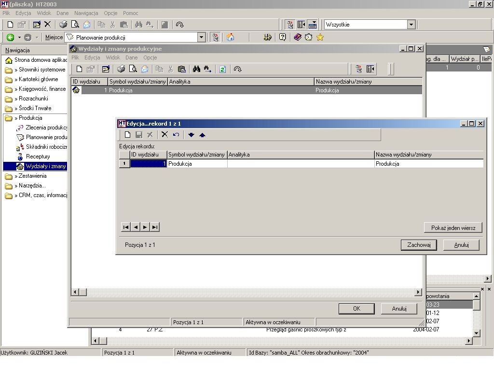
Task: Open Plik menu in Wydziały window
Action: (75, 57)
